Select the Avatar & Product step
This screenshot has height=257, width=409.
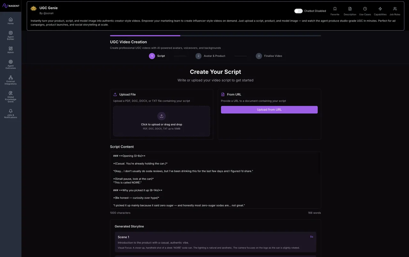point(210,56)
